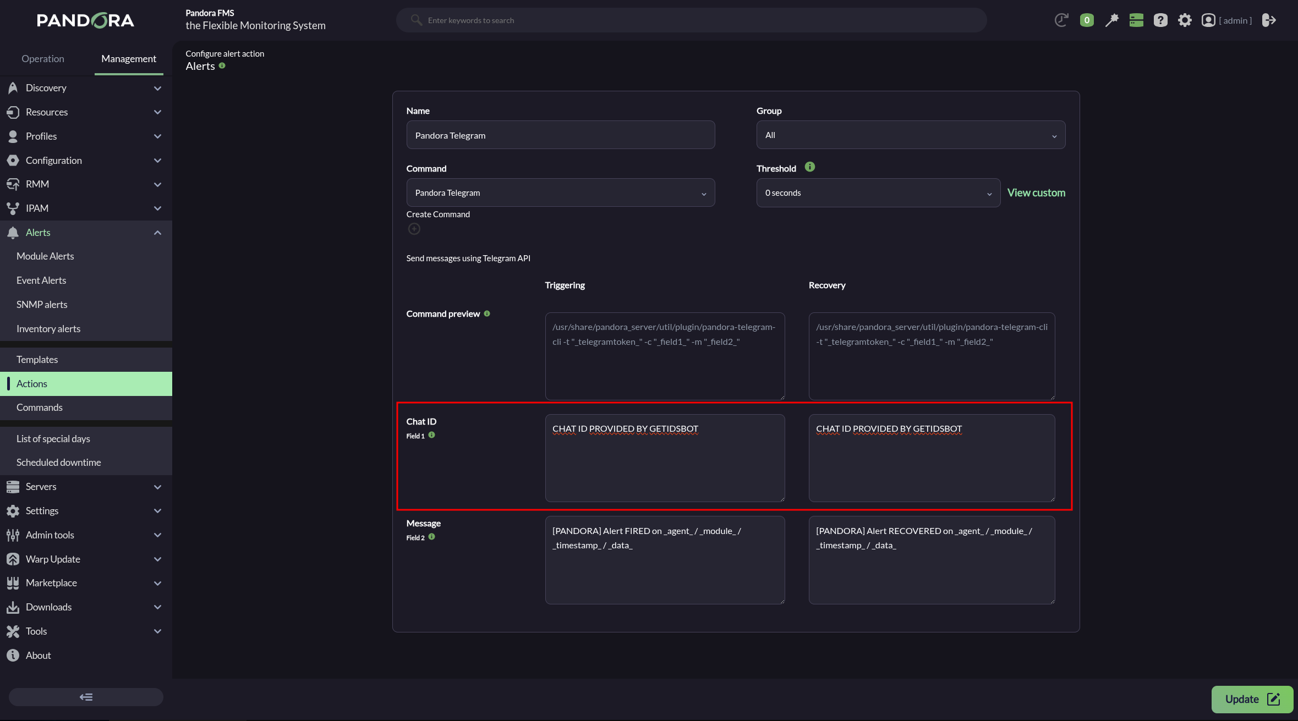Image resolution: width=1298 pixels, height=721 pixels.
Task: Switch to the Operation tab
Action: [43, 58]
